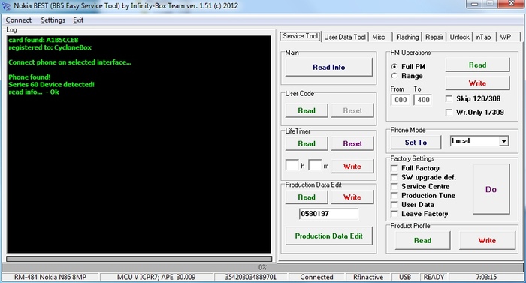The width and height of the screenshot is (526, 283).
Task: Click Reset under User Code
Action: coord(352,110)
